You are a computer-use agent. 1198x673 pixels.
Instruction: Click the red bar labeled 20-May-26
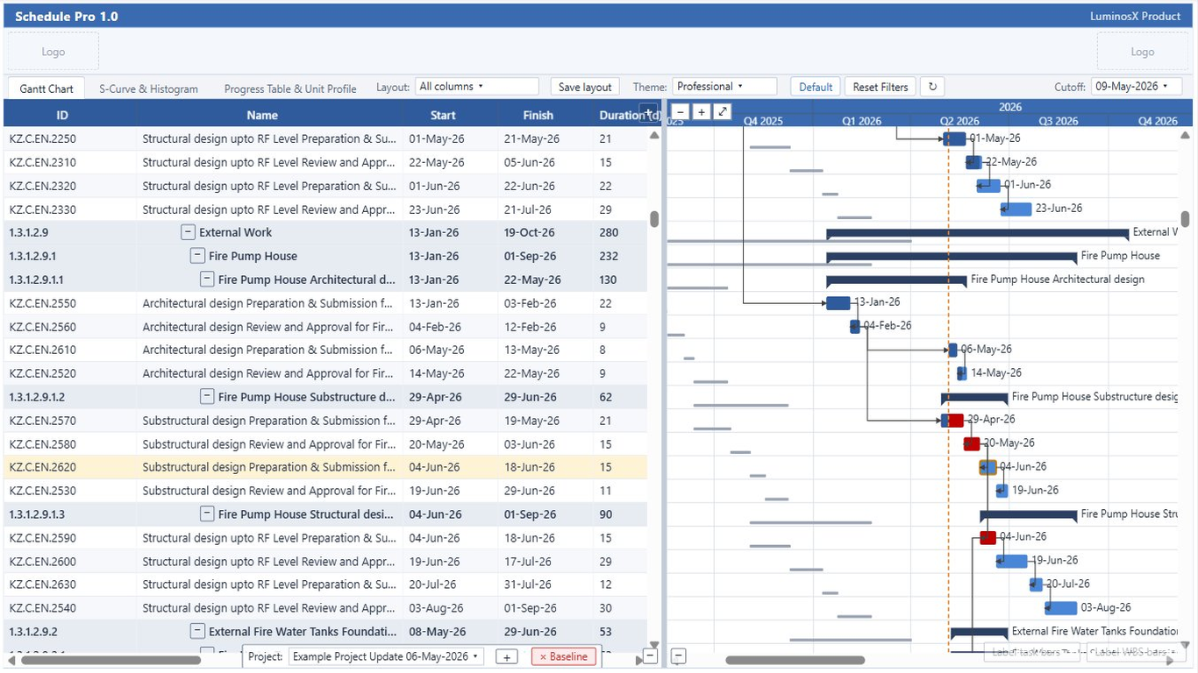click(972, 443)
